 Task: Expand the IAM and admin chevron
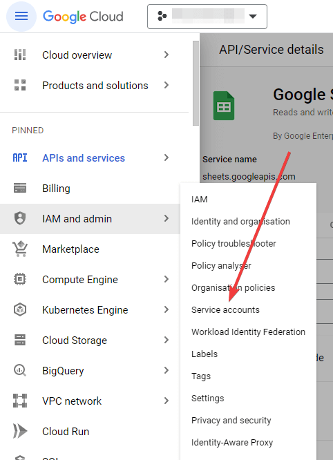click(x=166, y=218)
